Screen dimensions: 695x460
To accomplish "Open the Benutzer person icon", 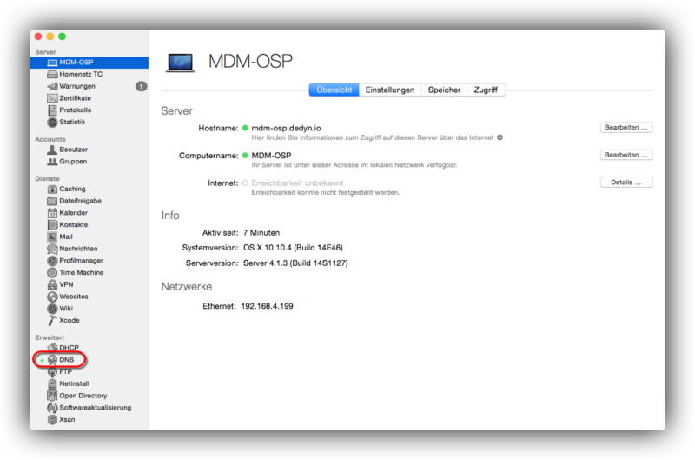I will (52, 150).
